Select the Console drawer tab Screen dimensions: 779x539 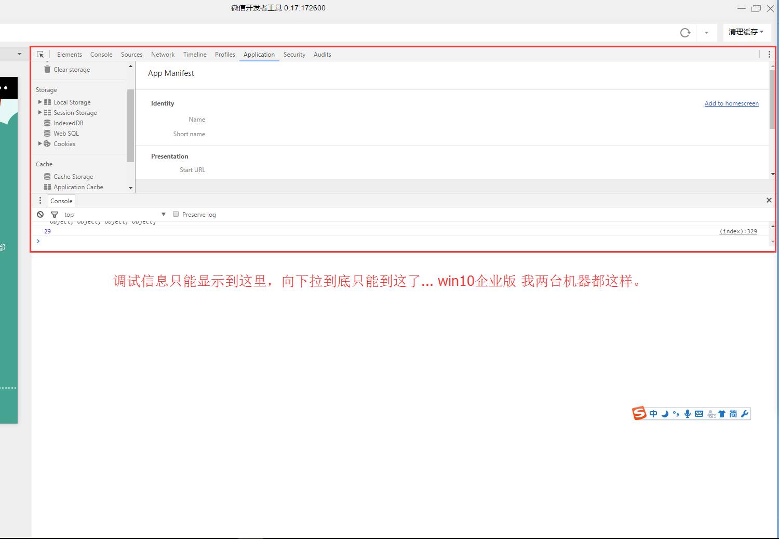(x=61, y=201)
